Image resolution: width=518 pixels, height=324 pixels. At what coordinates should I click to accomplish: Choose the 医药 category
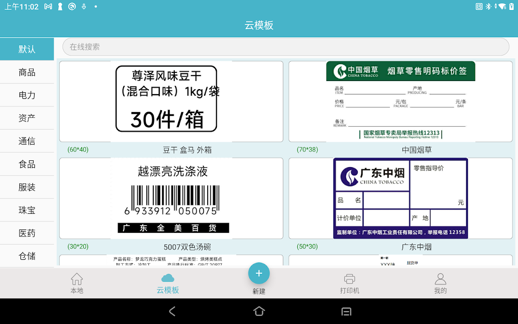tap(27, 233)
